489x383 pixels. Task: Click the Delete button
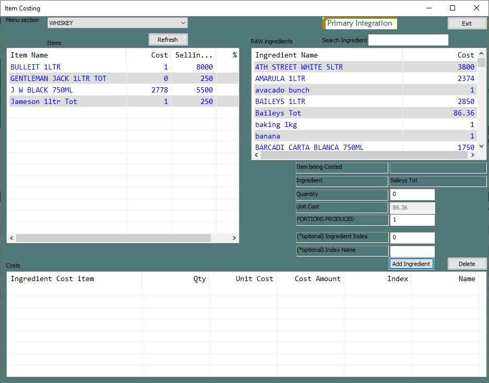coord(467,264)
